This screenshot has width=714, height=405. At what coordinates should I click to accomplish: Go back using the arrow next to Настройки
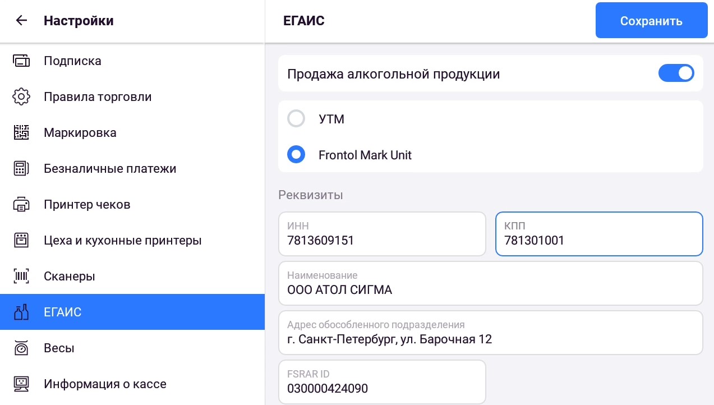pos(21,21)
